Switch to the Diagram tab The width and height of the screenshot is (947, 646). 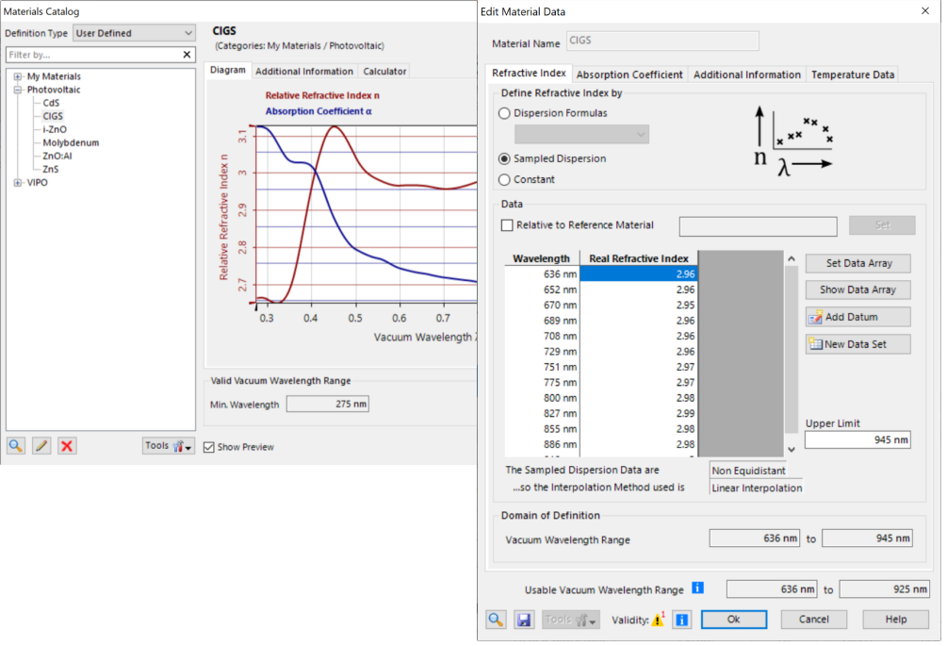click(228, 70)
